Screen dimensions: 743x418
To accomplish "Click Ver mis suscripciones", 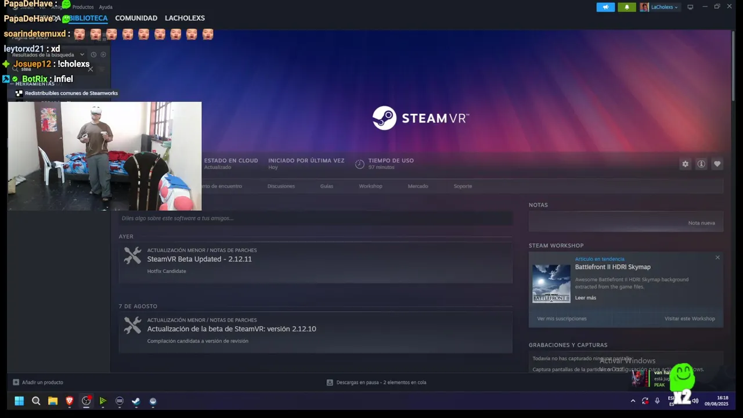I will click(x=562, y=319).
